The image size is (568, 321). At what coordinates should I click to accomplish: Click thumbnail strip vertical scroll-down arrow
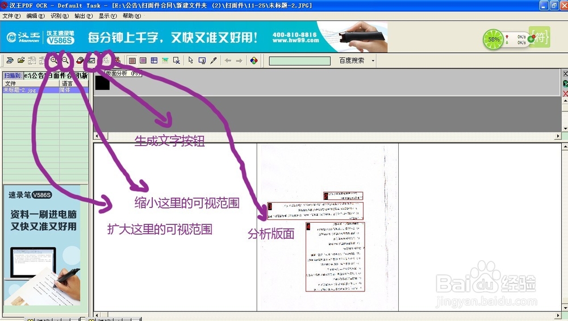click(x=565, y=128)
